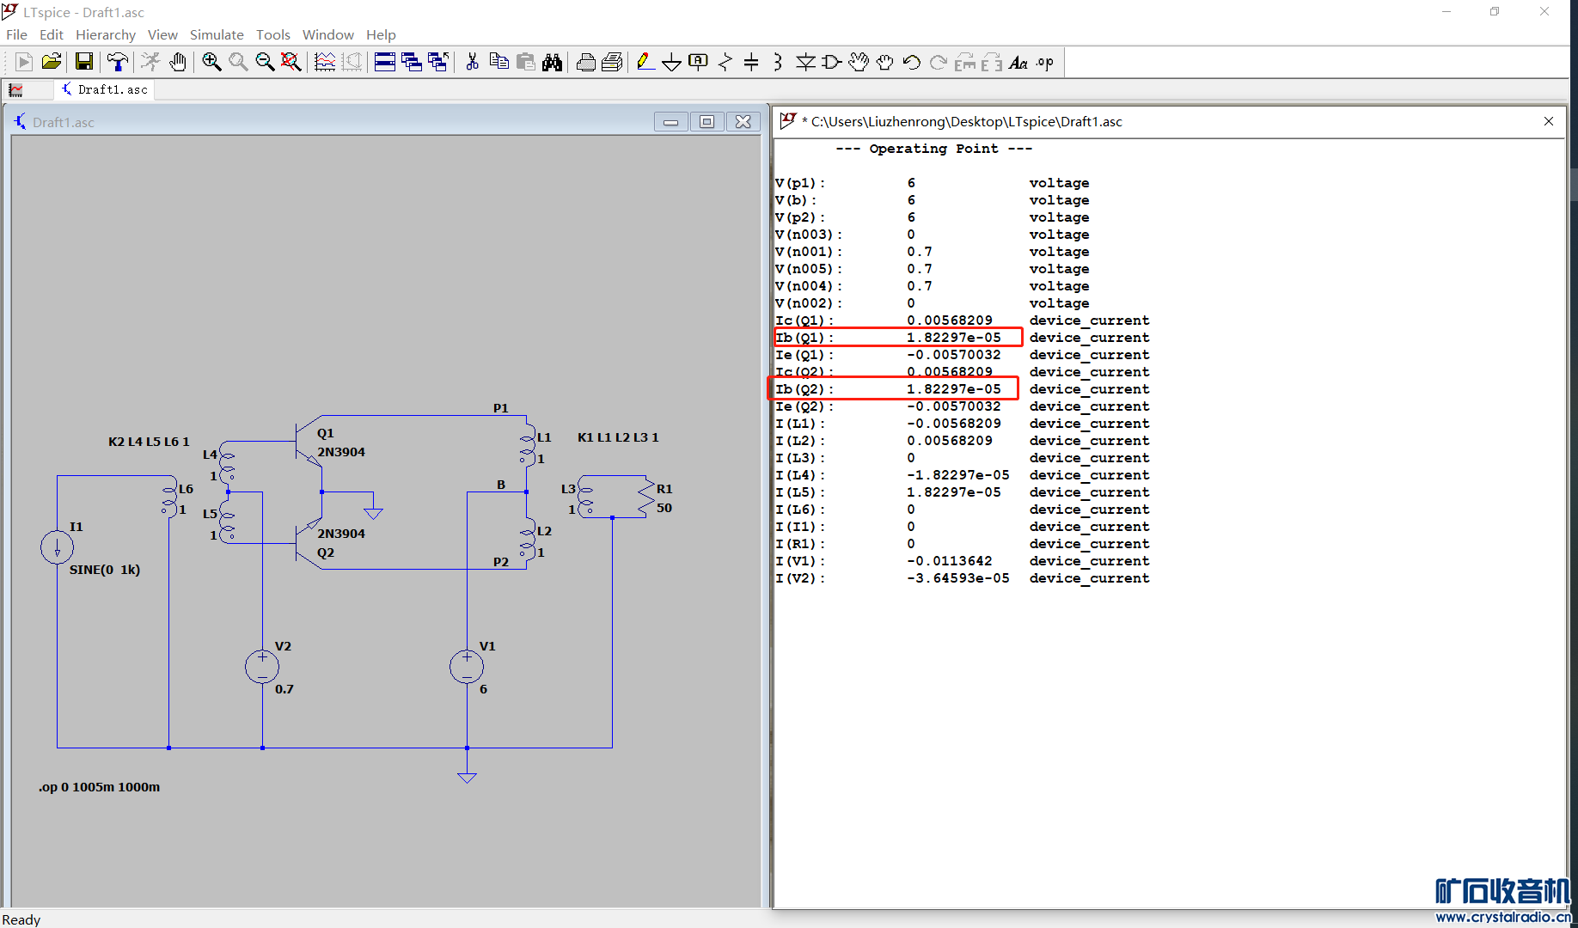
Task: Place a Ground symbol from toolbar
Action: 672,62
